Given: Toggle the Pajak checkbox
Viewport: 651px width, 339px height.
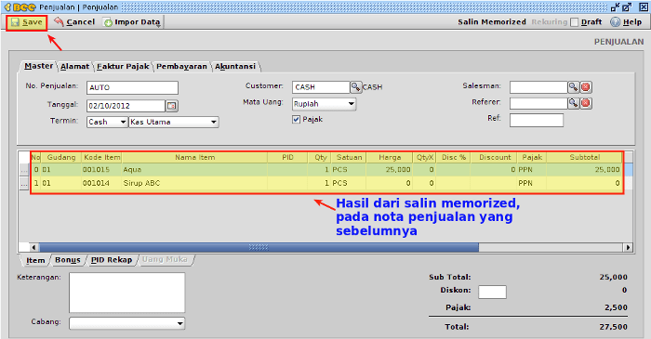Looking at the screenshot, I should point(296,120).
